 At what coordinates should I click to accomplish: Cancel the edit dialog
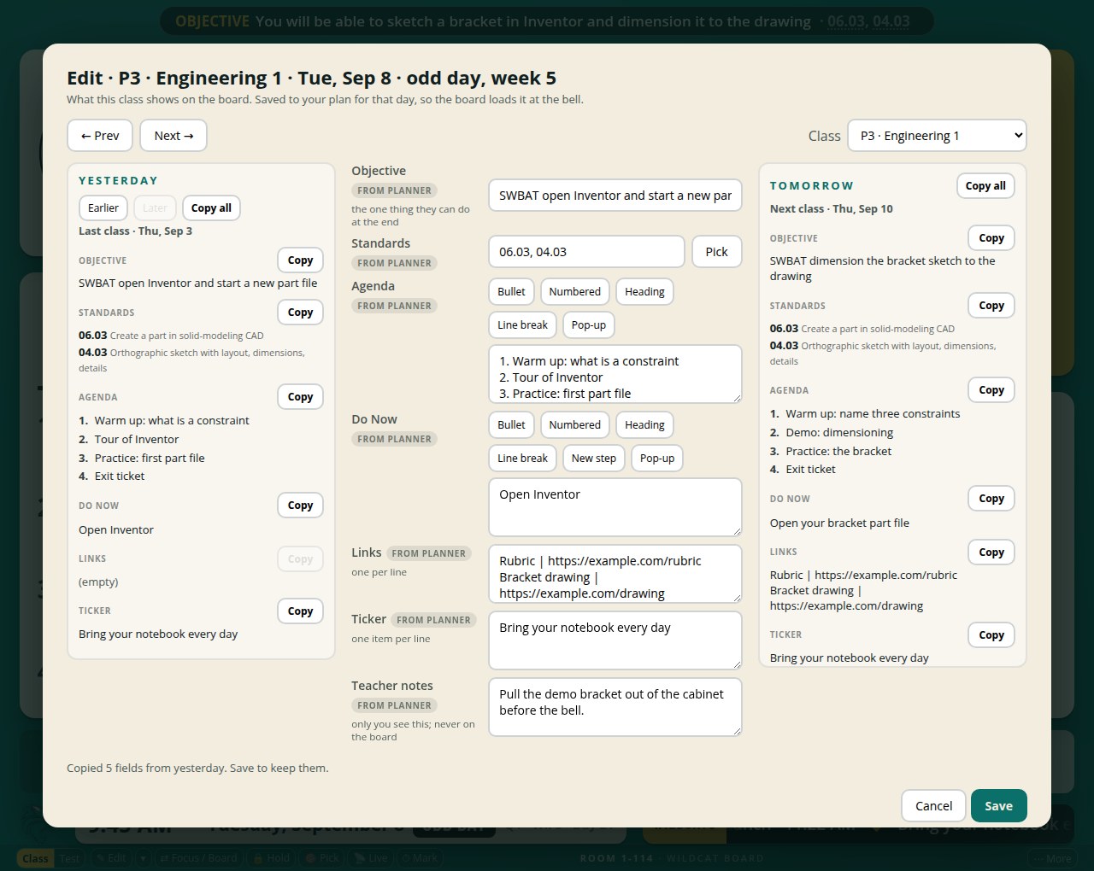tap(933, 806)
